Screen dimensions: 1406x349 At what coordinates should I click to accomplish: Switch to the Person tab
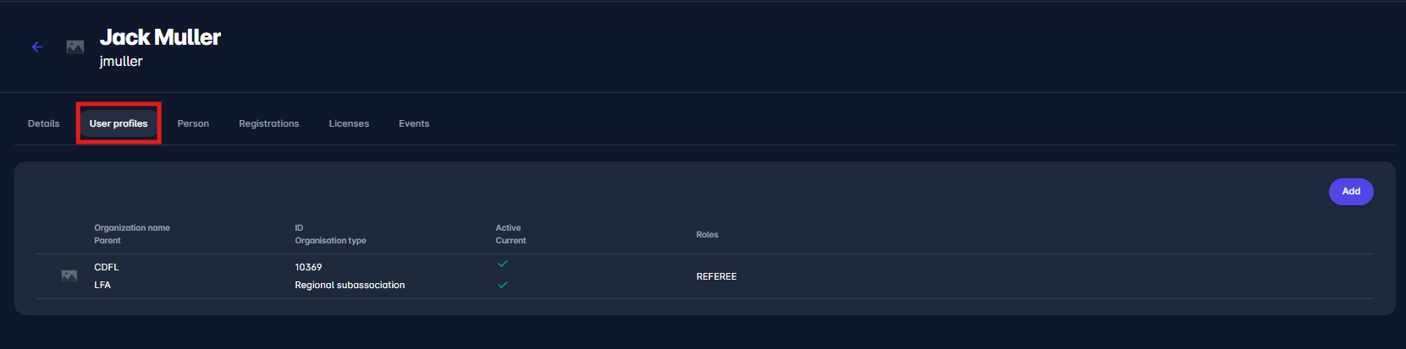(193, 123)
